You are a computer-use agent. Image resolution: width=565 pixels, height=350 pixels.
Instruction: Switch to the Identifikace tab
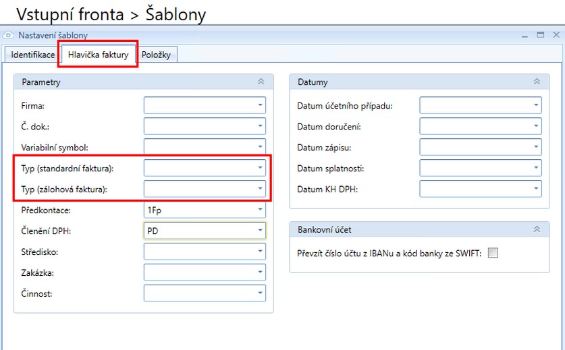(x=33, y=55)
